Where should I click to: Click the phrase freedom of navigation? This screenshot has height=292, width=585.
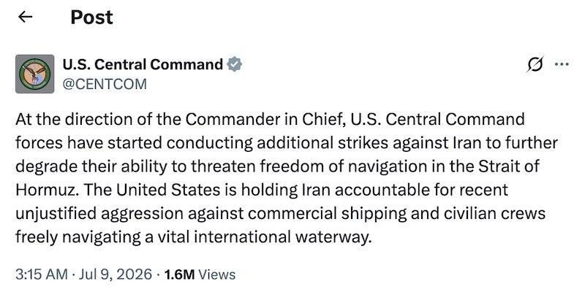[x=330, y=166]
